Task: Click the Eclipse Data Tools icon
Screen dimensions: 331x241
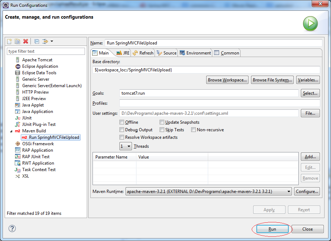Action: click(x=18, y=73)
